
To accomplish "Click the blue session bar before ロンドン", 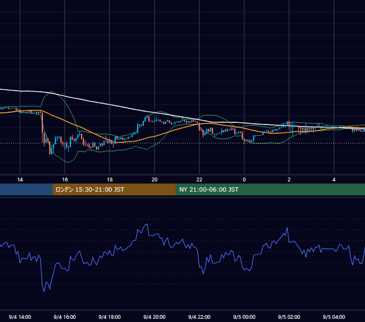I will (26, 189).
